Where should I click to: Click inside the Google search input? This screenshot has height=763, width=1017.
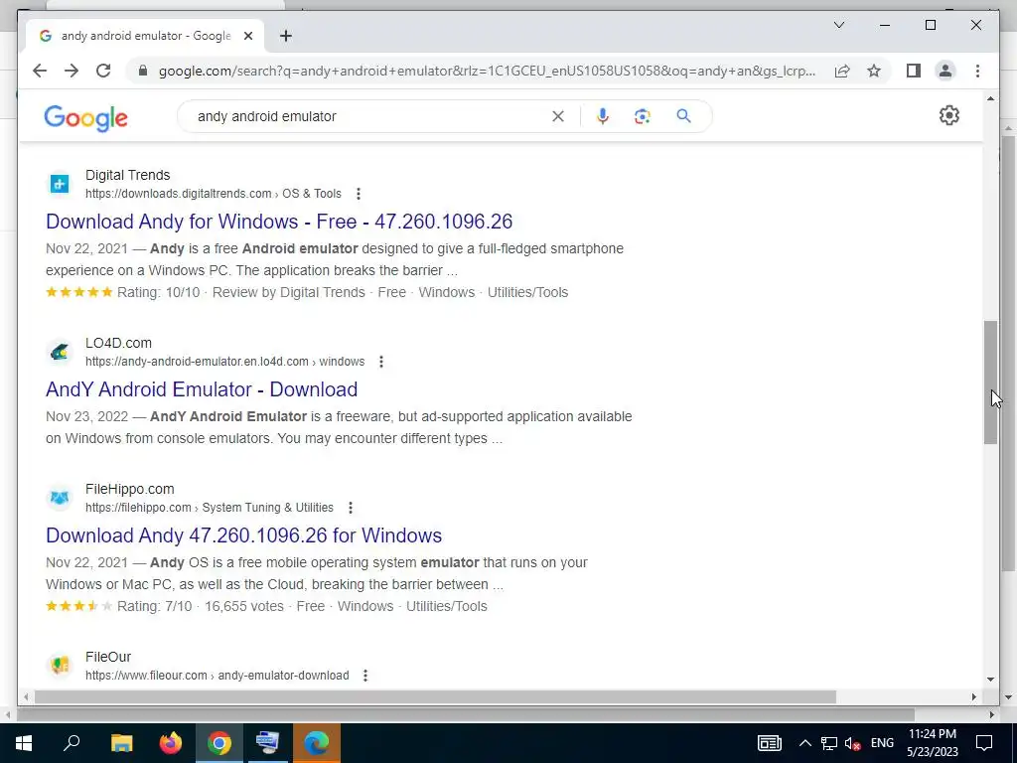369,116
